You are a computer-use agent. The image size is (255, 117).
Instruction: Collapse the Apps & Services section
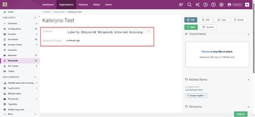point(35,77)
